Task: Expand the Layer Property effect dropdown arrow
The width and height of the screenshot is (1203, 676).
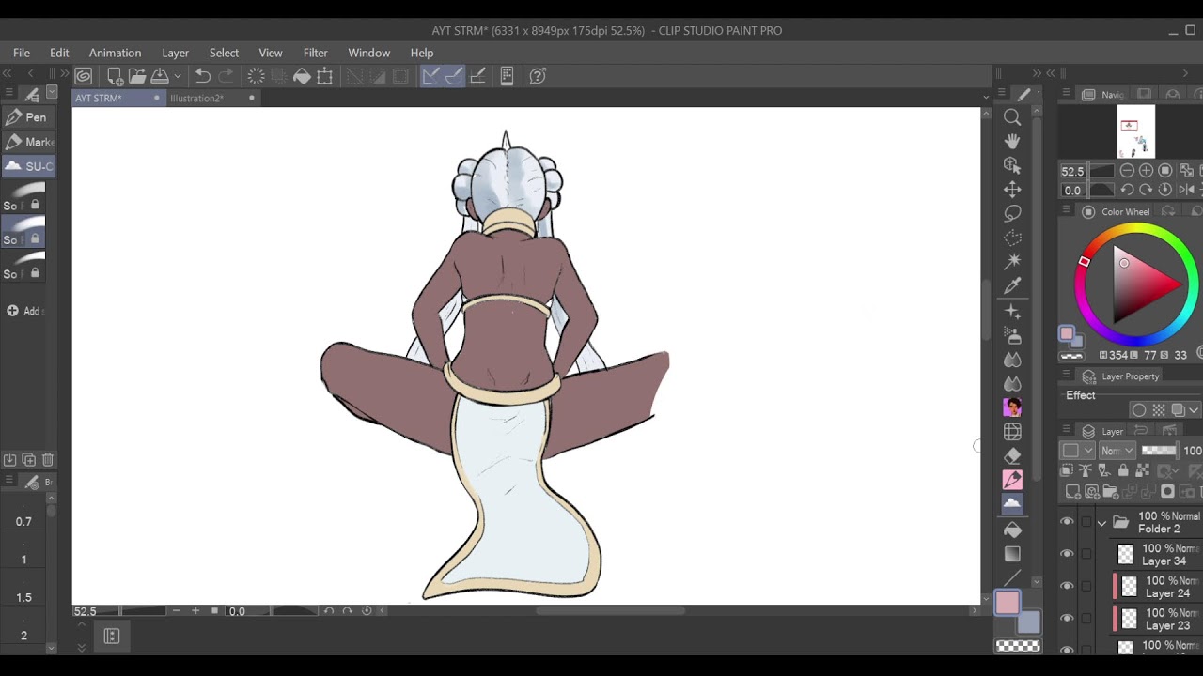Action: click(1193, 410)
